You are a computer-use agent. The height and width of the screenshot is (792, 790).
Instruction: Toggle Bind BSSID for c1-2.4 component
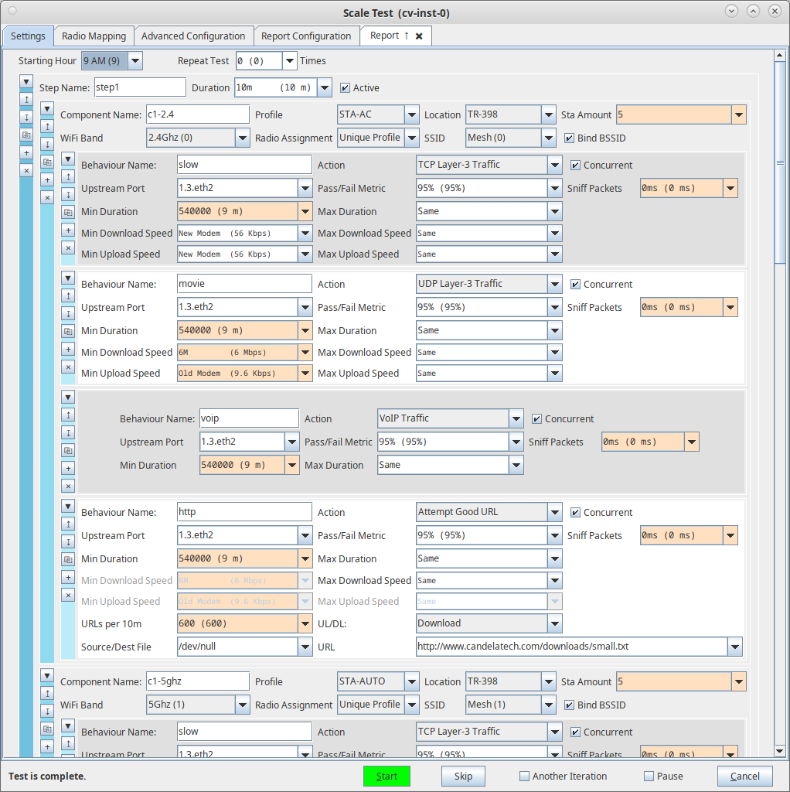point(570,138)
